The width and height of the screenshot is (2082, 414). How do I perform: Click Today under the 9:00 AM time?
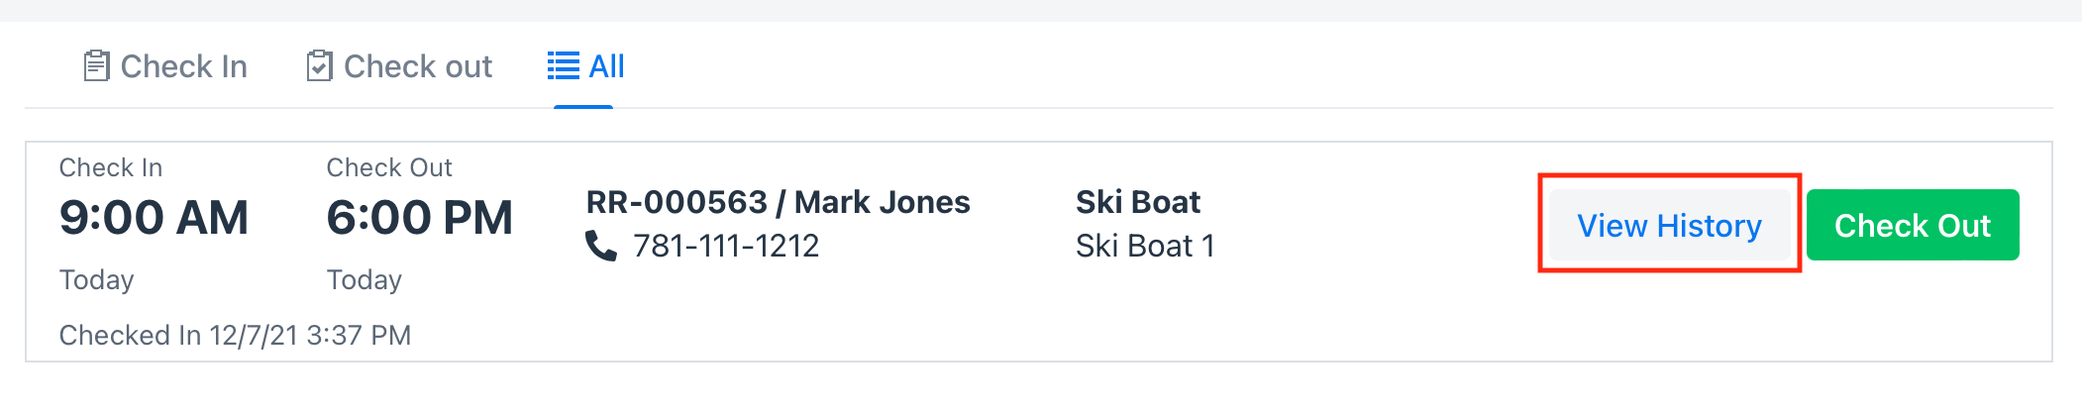click(96, 280)
